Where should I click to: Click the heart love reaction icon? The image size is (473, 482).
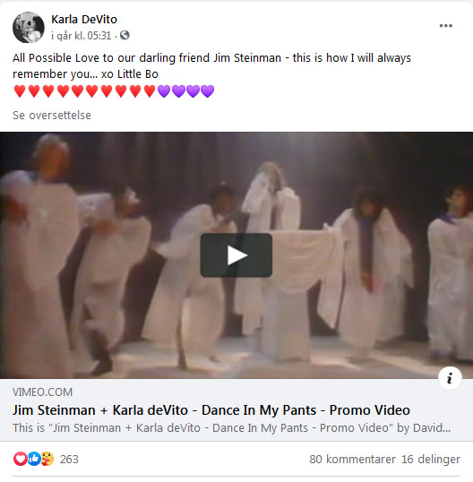click(20, 459)
